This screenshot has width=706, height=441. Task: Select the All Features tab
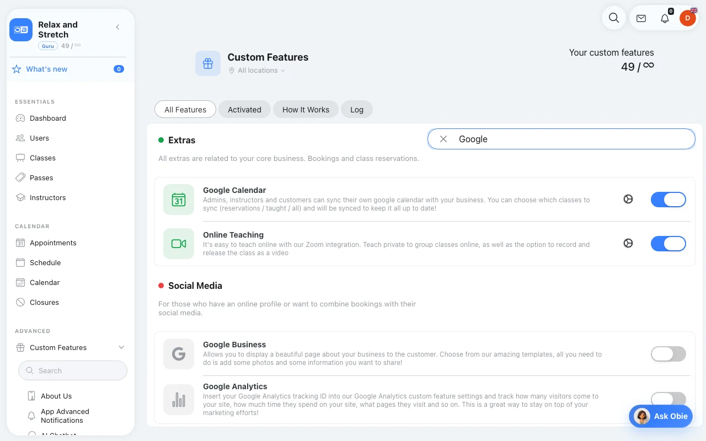click(185, 109)
